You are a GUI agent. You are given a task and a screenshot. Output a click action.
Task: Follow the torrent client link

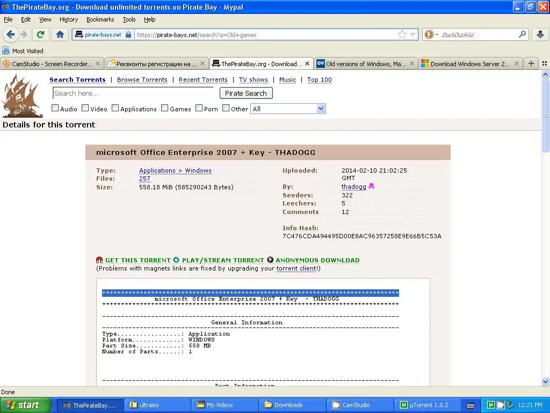click(x=296, y=268)
